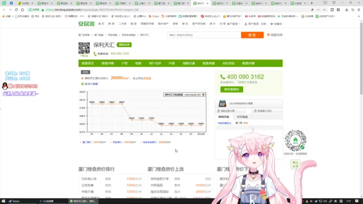Image resolution: width=363 pixels, height=204 pixels.
Task: Open the 云顶至尊 ranking entry
Action: tap(87, 185)
